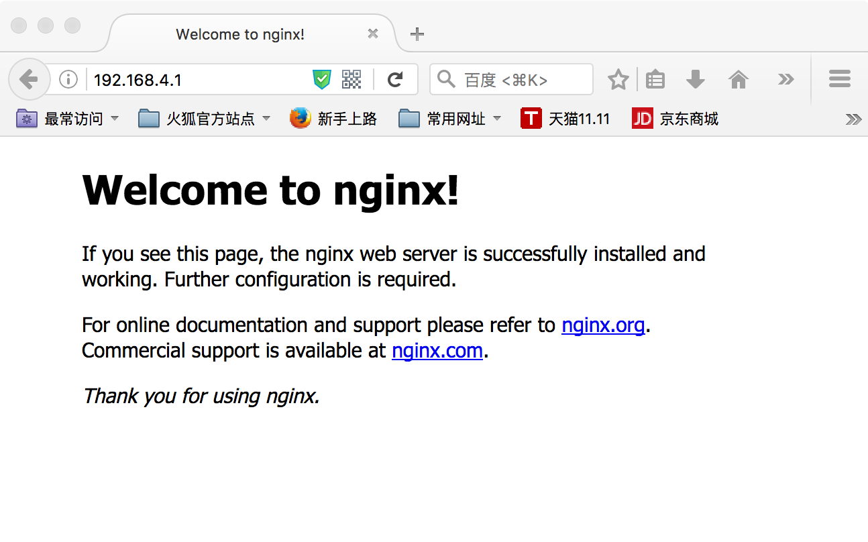Switch to the Welcome to nginx tab
This screenshot has height=542, width=868.
tap(241, 34)
